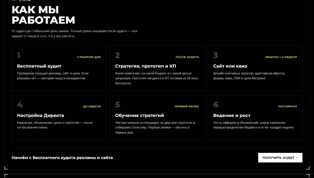Click the ДО НЕДЕЛИ label
314x178 pixels.
pyautogui.click(x=92, y=106)
